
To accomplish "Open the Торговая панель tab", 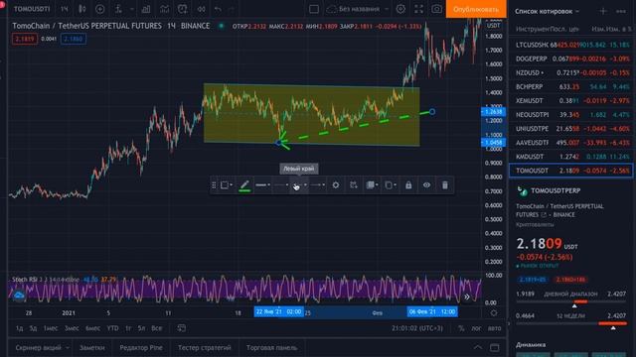I will [x=271, y=348].
